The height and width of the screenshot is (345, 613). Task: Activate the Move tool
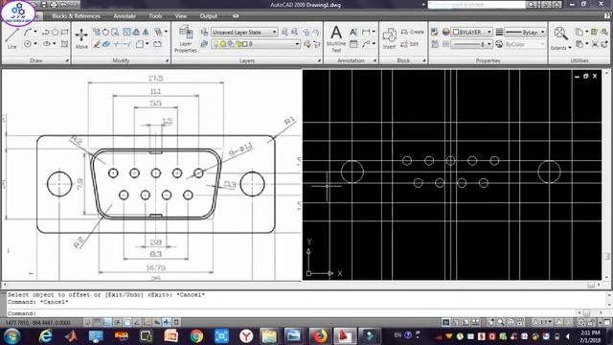(81, 38)
